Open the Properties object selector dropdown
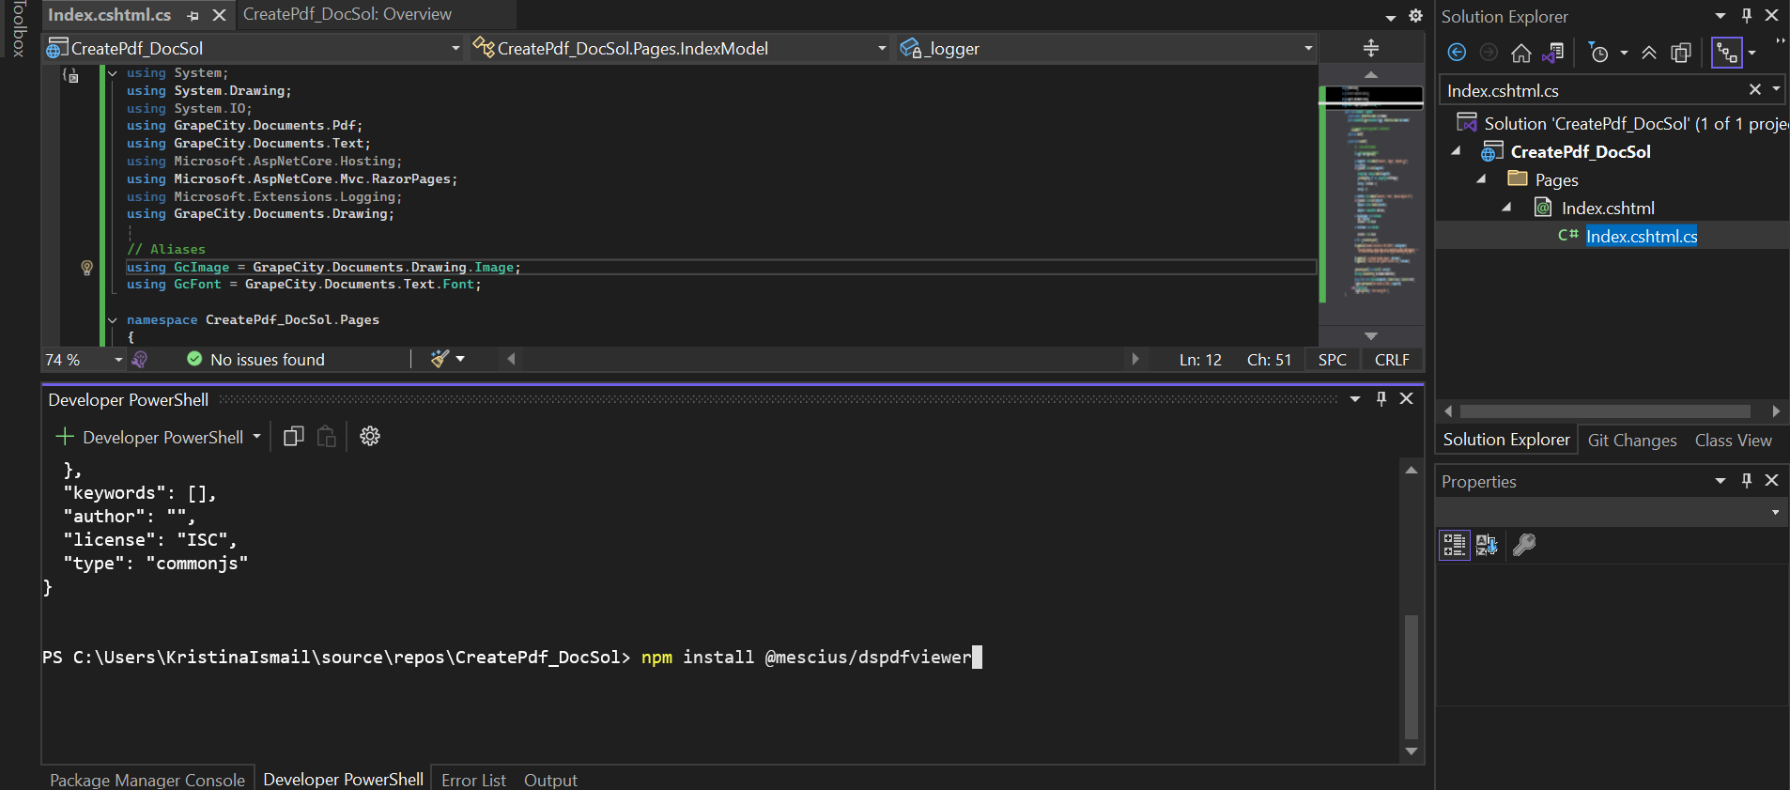The width and height of the screenshot is (1790, 790). (1775, 512)
